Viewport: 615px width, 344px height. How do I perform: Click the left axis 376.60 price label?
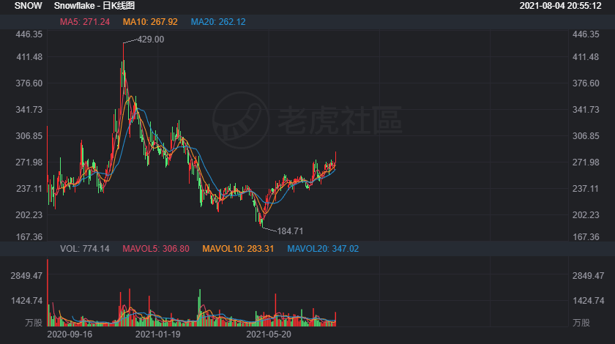tap(29, 83)
